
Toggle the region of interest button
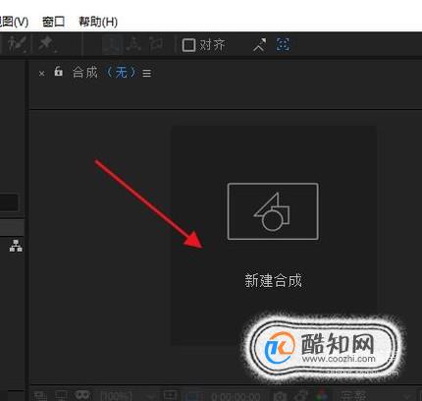point(171,395)
